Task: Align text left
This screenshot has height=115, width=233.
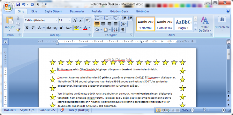Action: (x=97, y=24)
